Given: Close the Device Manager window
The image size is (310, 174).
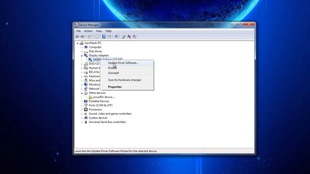Looking at the screenshot, I should pyautogui.click(x=249, y=24).
